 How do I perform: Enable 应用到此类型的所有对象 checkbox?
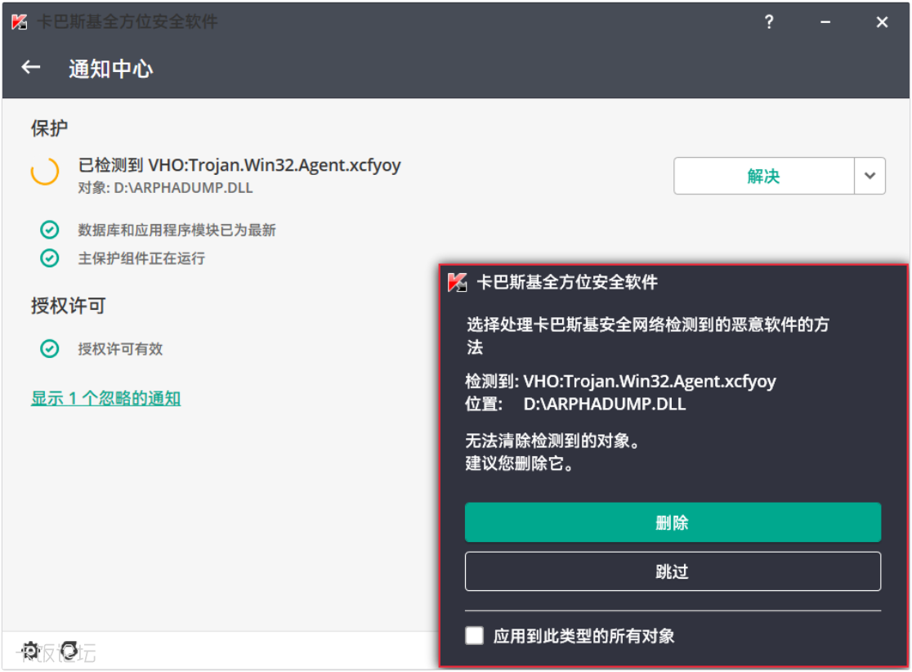click(475, 635)
